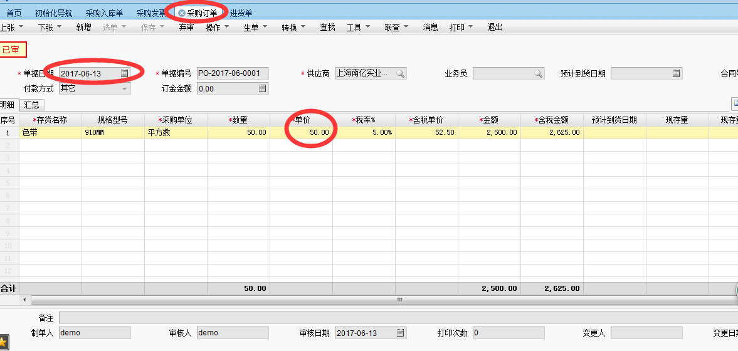Click the 弃审 toolbar button
The image size is (738, 351).
[x=186, y=28]
